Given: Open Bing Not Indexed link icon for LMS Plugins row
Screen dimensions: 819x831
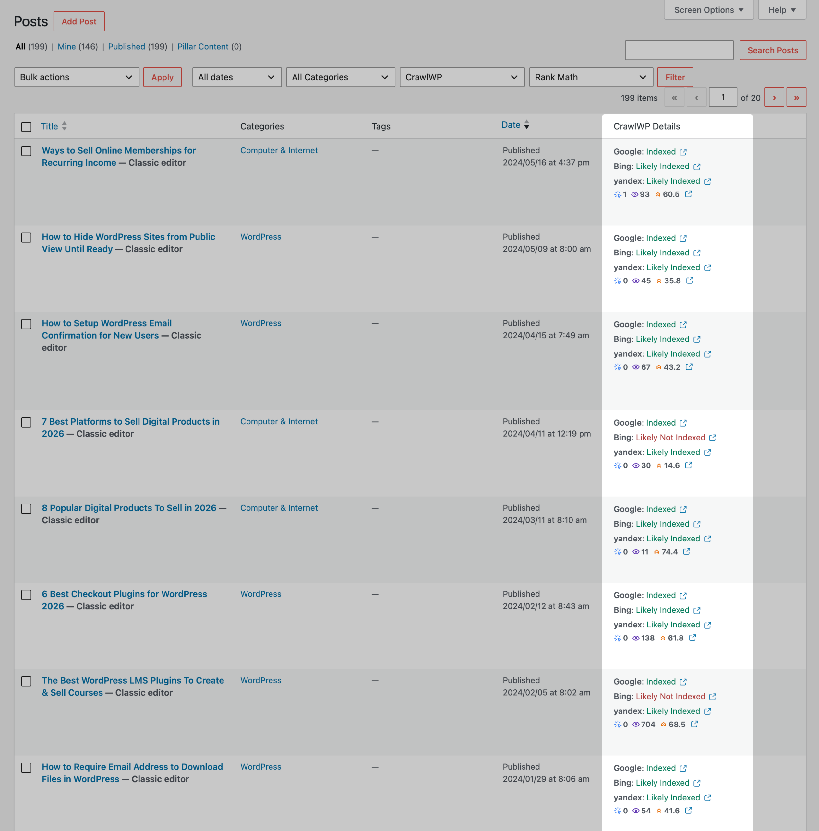Looking at the screenshot, I should click(x=712, y=696).
